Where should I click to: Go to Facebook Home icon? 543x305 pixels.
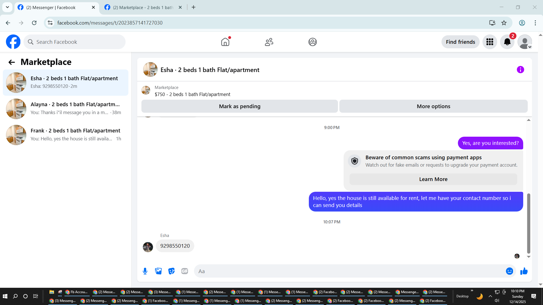(225, 42)
